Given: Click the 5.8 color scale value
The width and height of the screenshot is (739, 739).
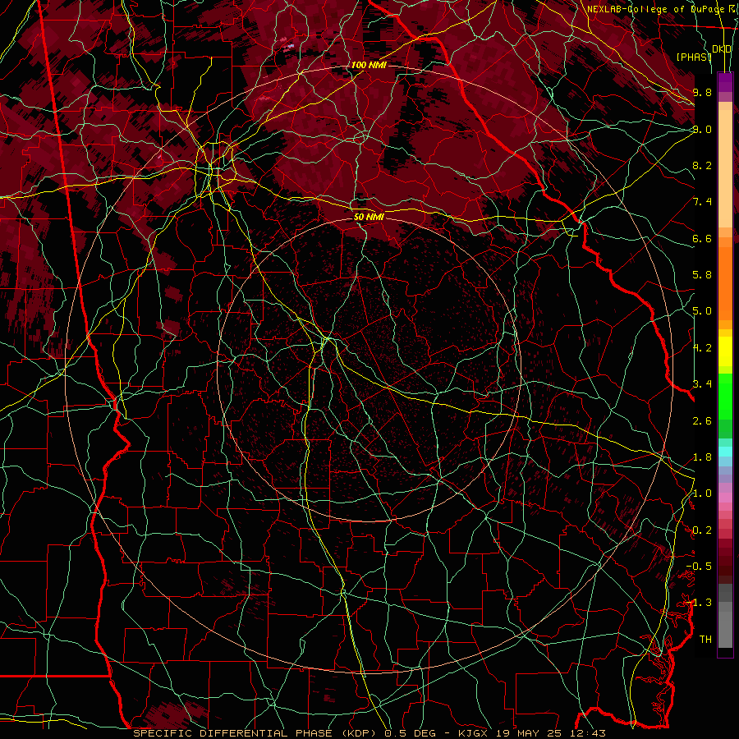Looking at the screenshot, I should tap(702, 275).
